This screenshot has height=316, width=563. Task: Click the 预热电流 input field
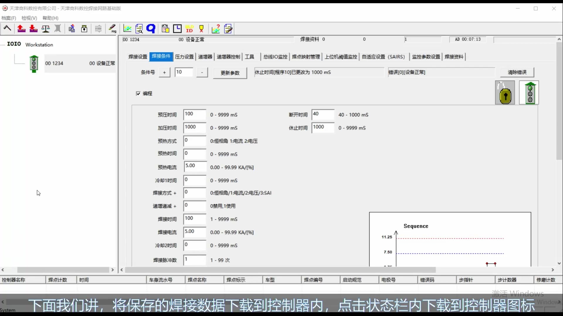195,166
